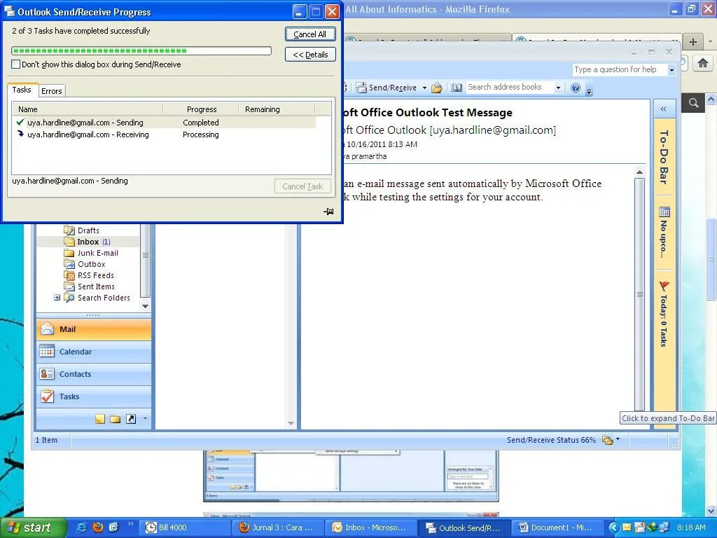Click the Cancel Task button

point(302,186)
